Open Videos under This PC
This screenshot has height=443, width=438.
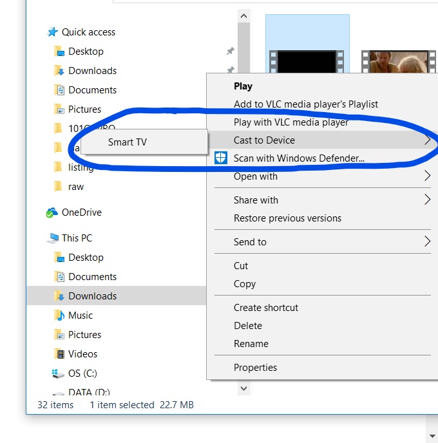tap(83, 354)
